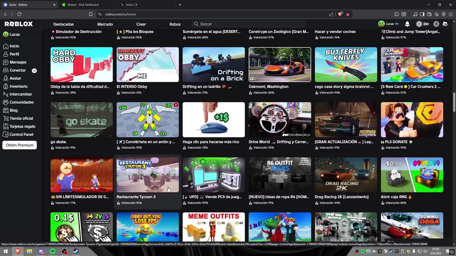Open Meme Outfits game thumbnail
Image resolution: width=456 pixels, height=256 pixels.
214,227
